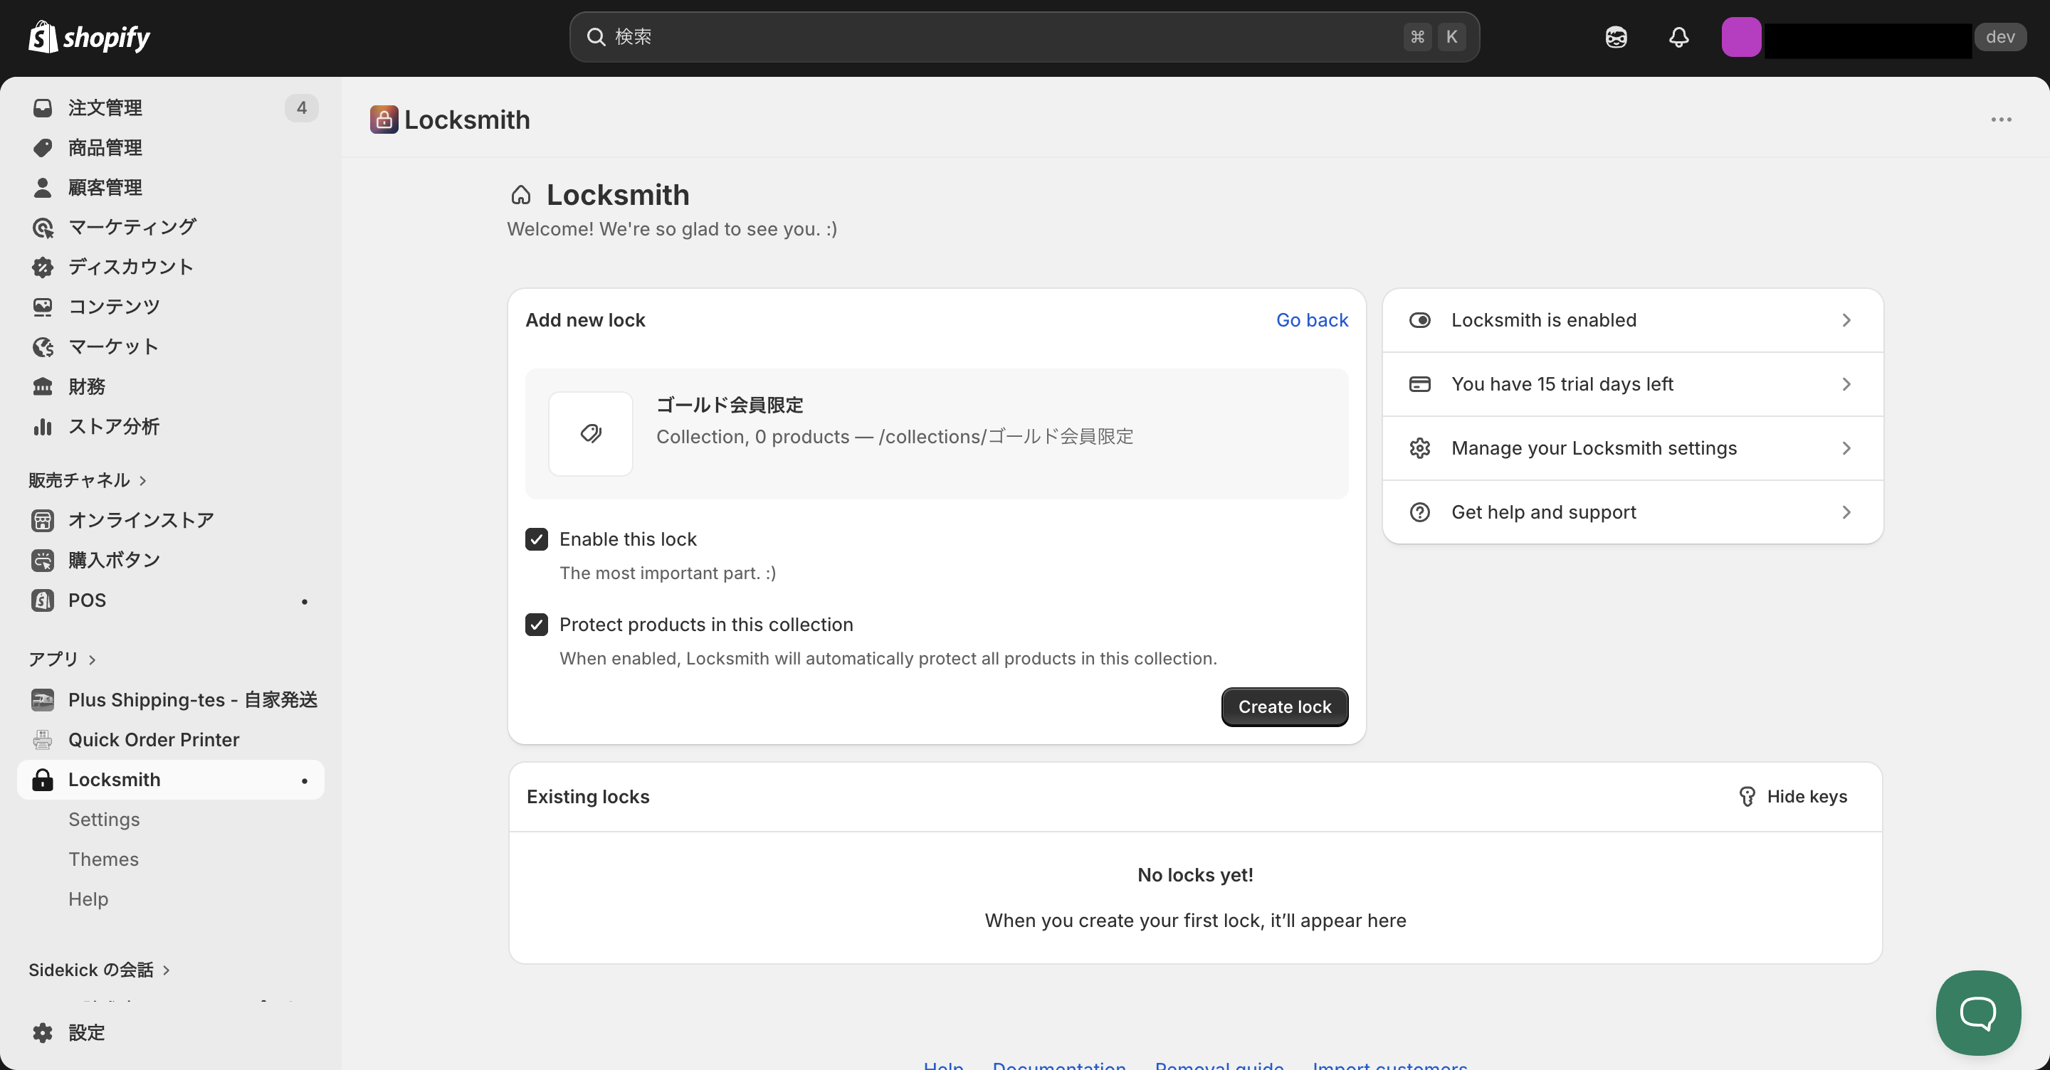Open trial days left chevron
Image resolution: width=2050 pixels, height=1070 pixels.
[1846, 384]
